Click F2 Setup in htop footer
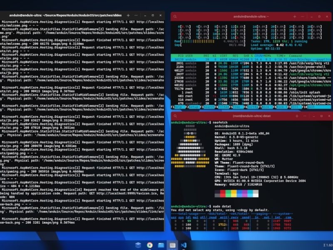Viewport: 333px width, 250px height. [192, 107]
